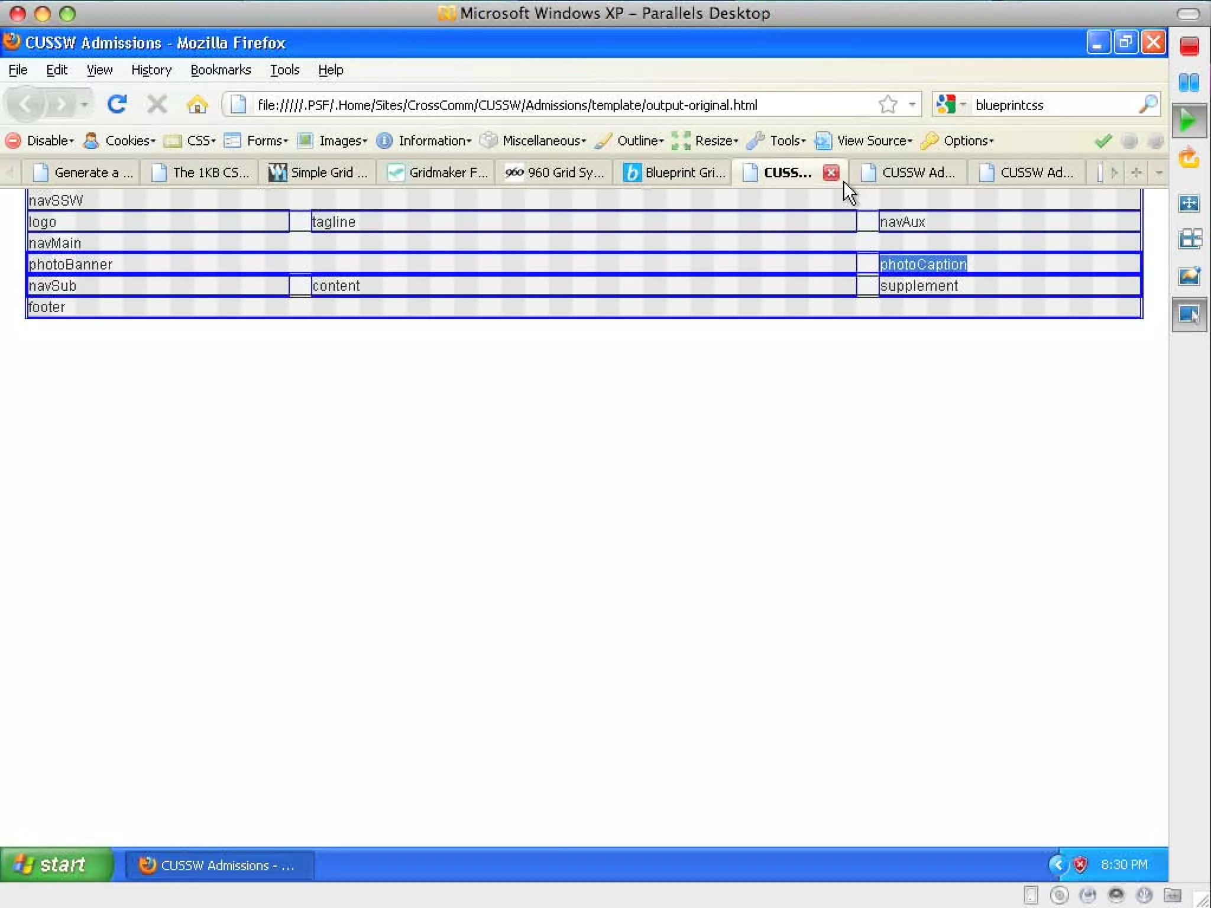Close the active CUSS tab

831,173
